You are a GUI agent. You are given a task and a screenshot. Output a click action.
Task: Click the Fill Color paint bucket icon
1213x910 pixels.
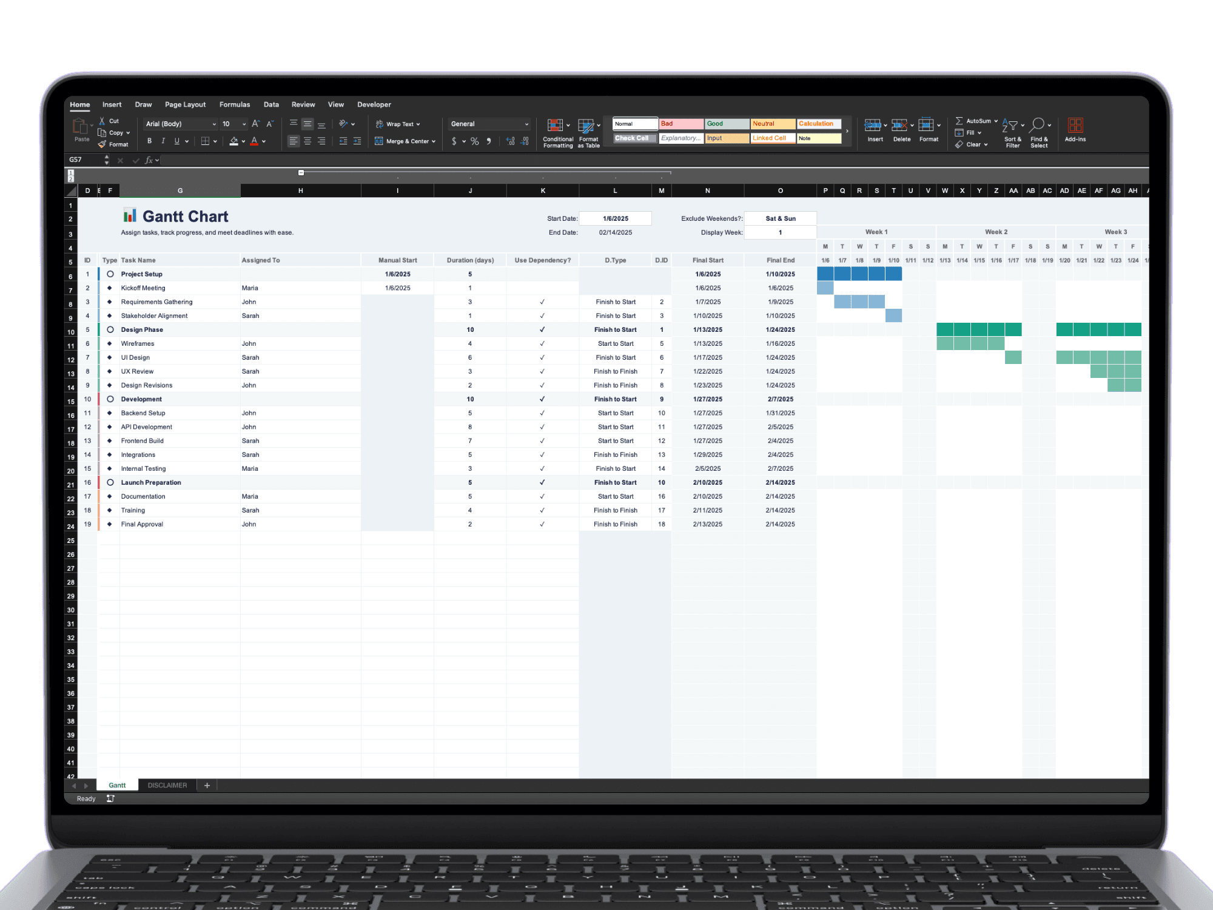(x=234, y=141)
